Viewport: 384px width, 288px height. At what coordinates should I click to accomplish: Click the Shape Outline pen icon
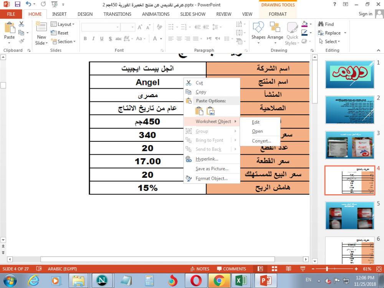point(305,33)
